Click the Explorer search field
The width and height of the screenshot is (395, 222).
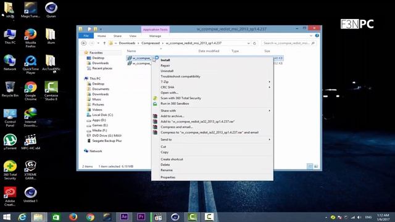(288, 43)
